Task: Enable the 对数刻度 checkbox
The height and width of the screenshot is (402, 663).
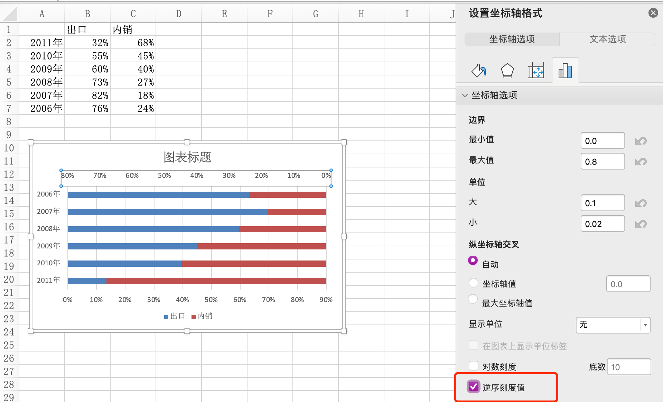Action: click(473, 365)
